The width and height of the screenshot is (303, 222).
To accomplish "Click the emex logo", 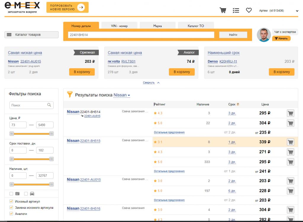I will (x=22, y=7).
